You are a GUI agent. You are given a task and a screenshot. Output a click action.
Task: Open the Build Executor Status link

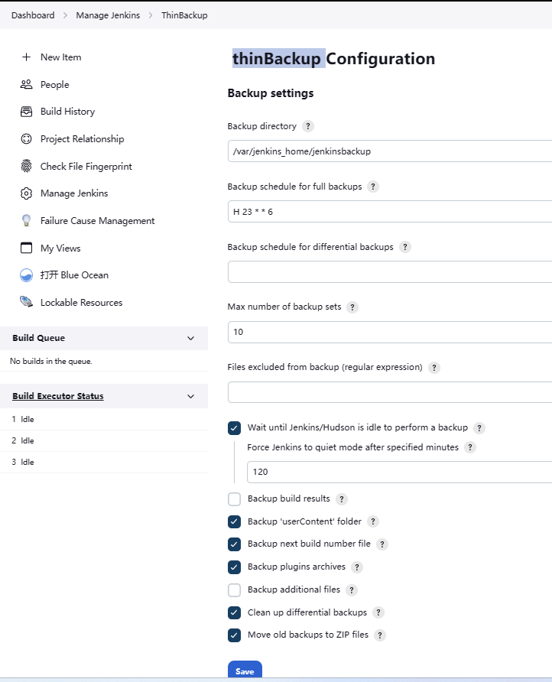click(58, 396)
